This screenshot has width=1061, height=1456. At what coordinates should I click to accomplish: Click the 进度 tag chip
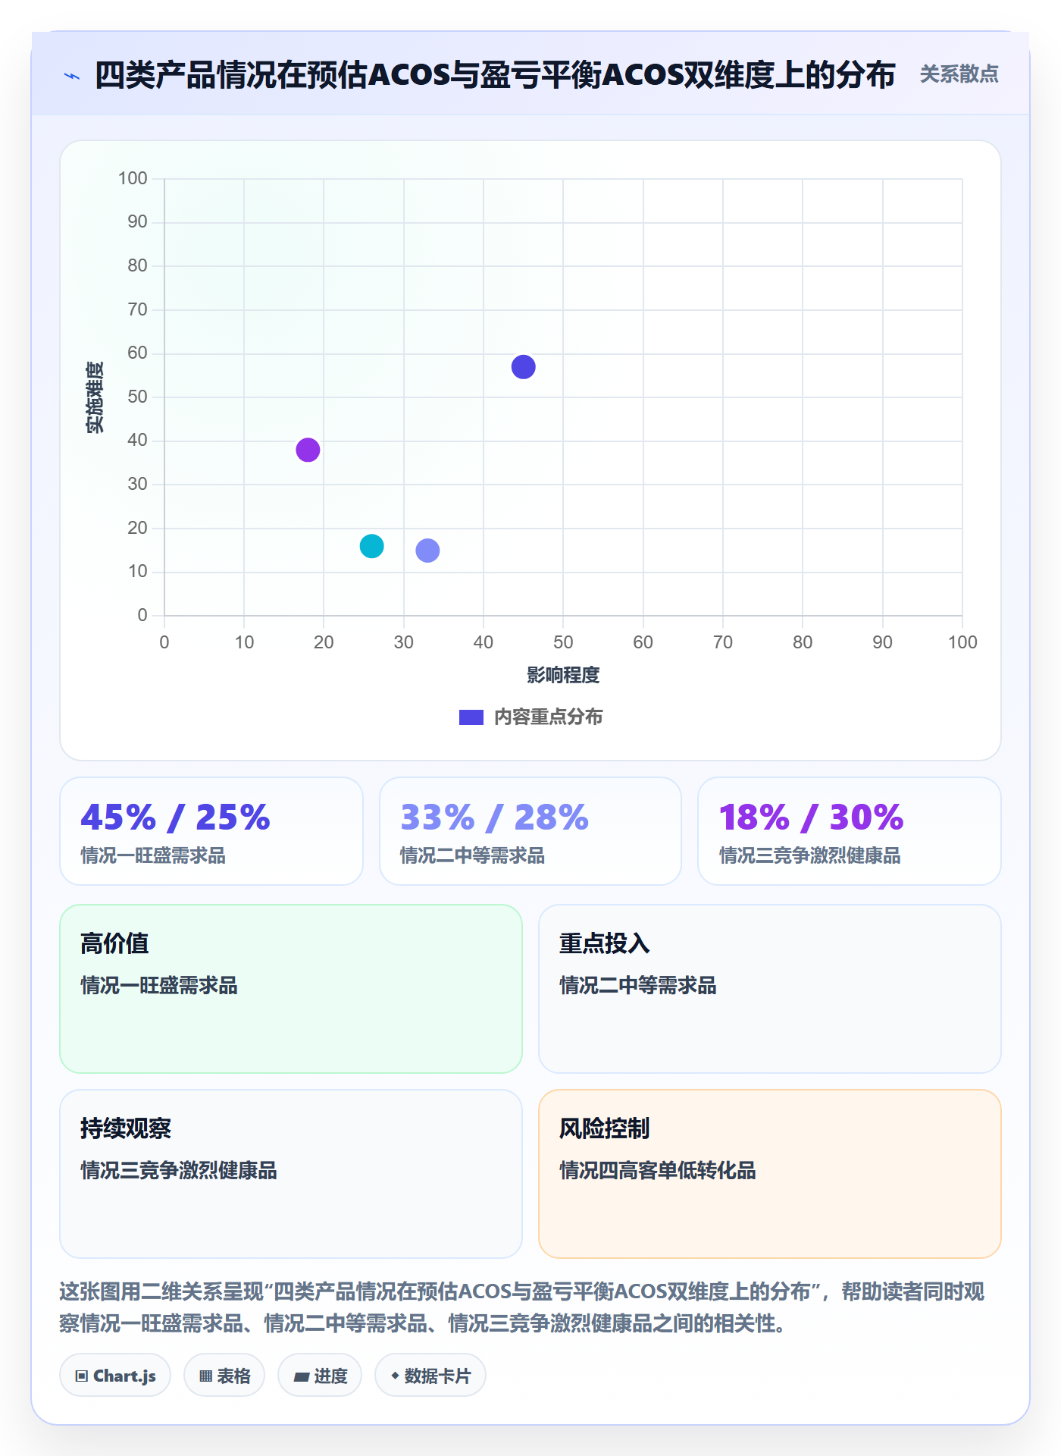coord(320,1376)
